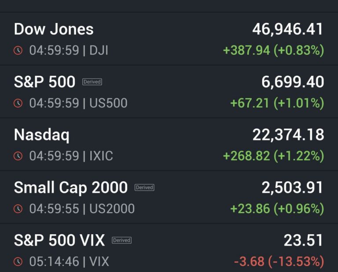Click the S&P 500 price 6,699.40
The height and width of the screenshot is (272, 338).
pyautogui.click(x=292, y=82)
